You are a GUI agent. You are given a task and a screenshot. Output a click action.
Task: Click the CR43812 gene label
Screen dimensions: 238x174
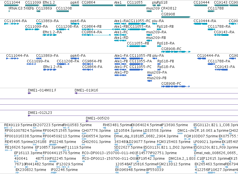169,8
